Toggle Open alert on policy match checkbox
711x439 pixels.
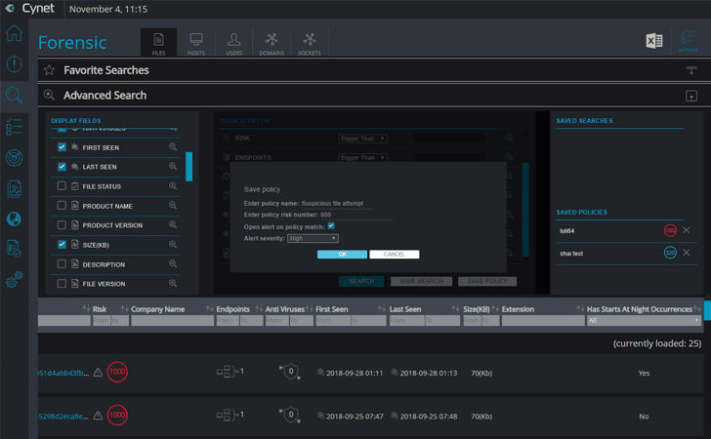click(331, 225)
